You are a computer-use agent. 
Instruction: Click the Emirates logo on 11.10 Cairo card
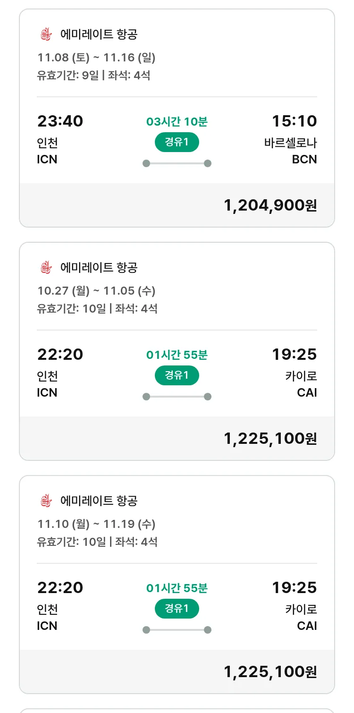point(45,501)
